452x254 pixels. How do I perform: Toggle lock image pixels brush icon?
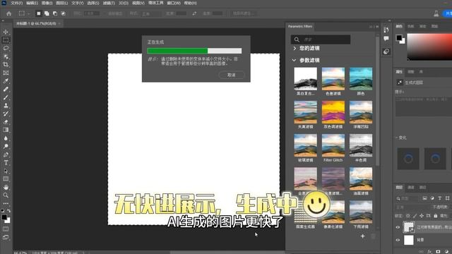click(415, 216)
